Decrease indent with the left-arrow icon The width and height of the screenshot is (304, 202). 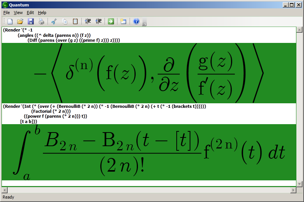(x=88, y=21)
